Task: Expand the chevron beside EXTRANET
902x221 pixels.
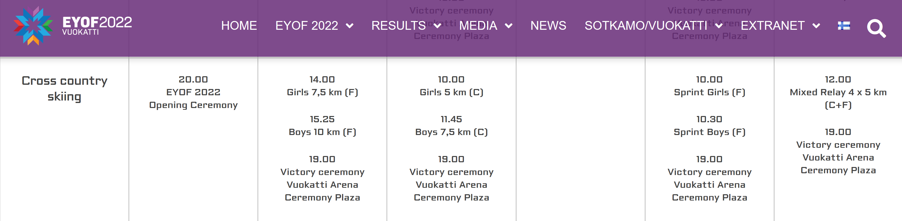Action: pyautogui.click(x=816, y=25)
